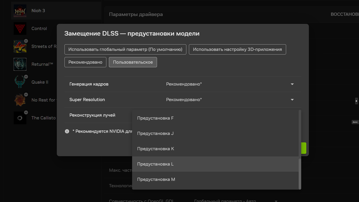Click minus badge on Streets of Rage icon
The height and width of the screenshot is (202, 359).
click(26, 41)
